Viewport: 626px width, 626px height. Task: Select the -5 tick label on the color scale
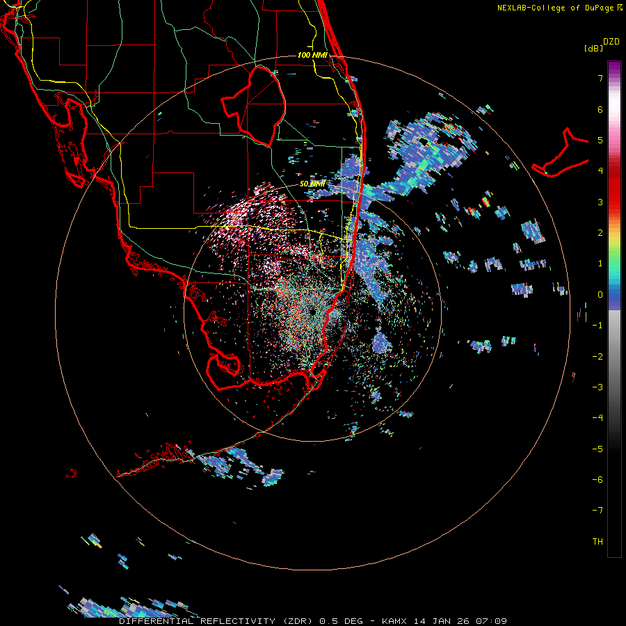[597, 449]
